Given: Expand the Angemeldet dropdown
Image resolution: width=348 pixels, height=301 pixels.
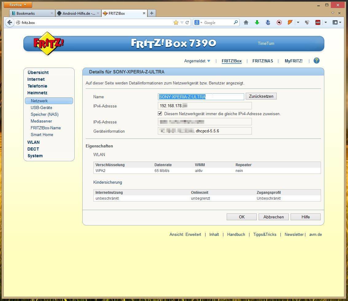Looking at the screenshot, I should 197,61.
